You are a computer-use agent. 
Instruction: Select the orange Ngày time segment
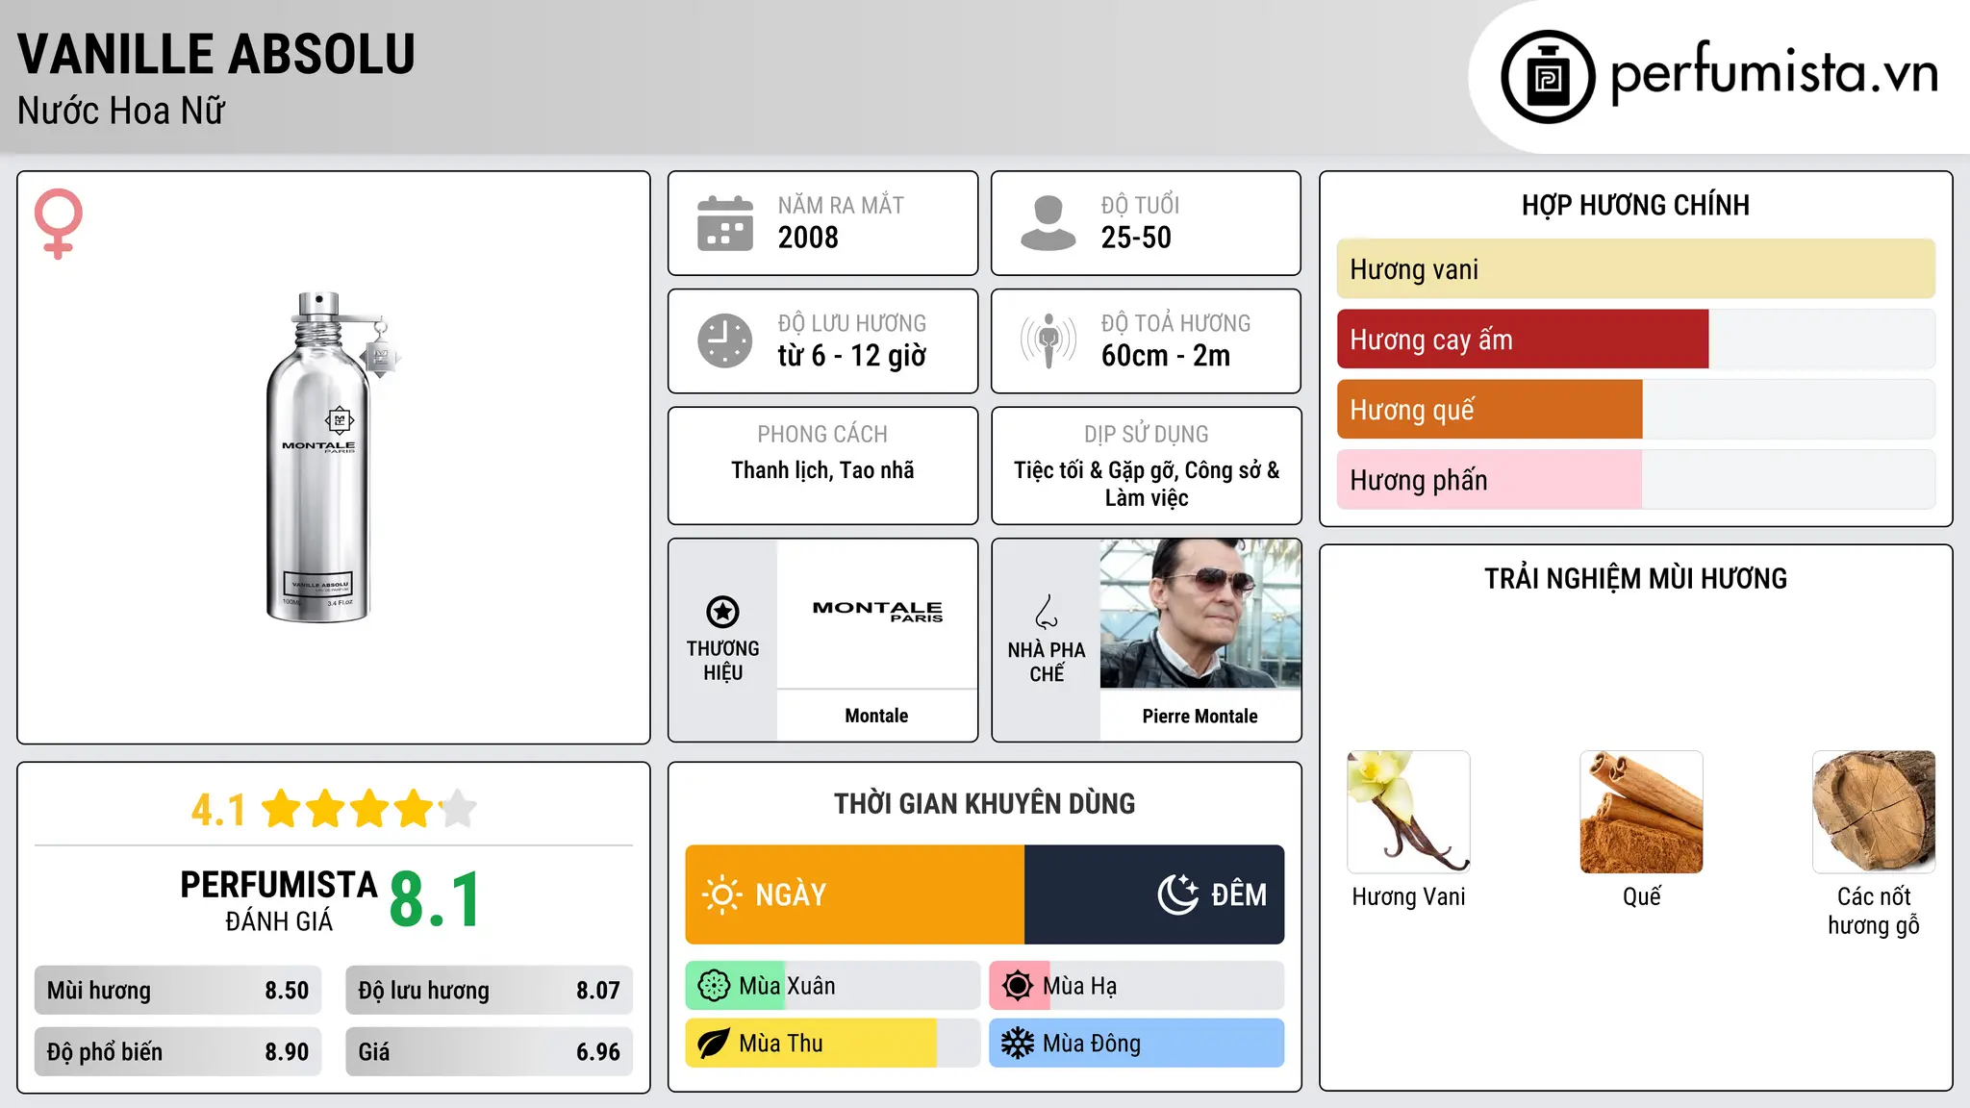[x=855, y=894]
